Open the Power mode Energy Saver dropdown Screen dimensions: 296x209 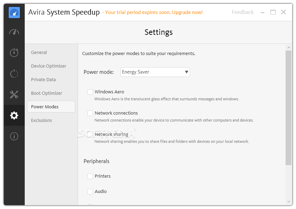[155, 72]
